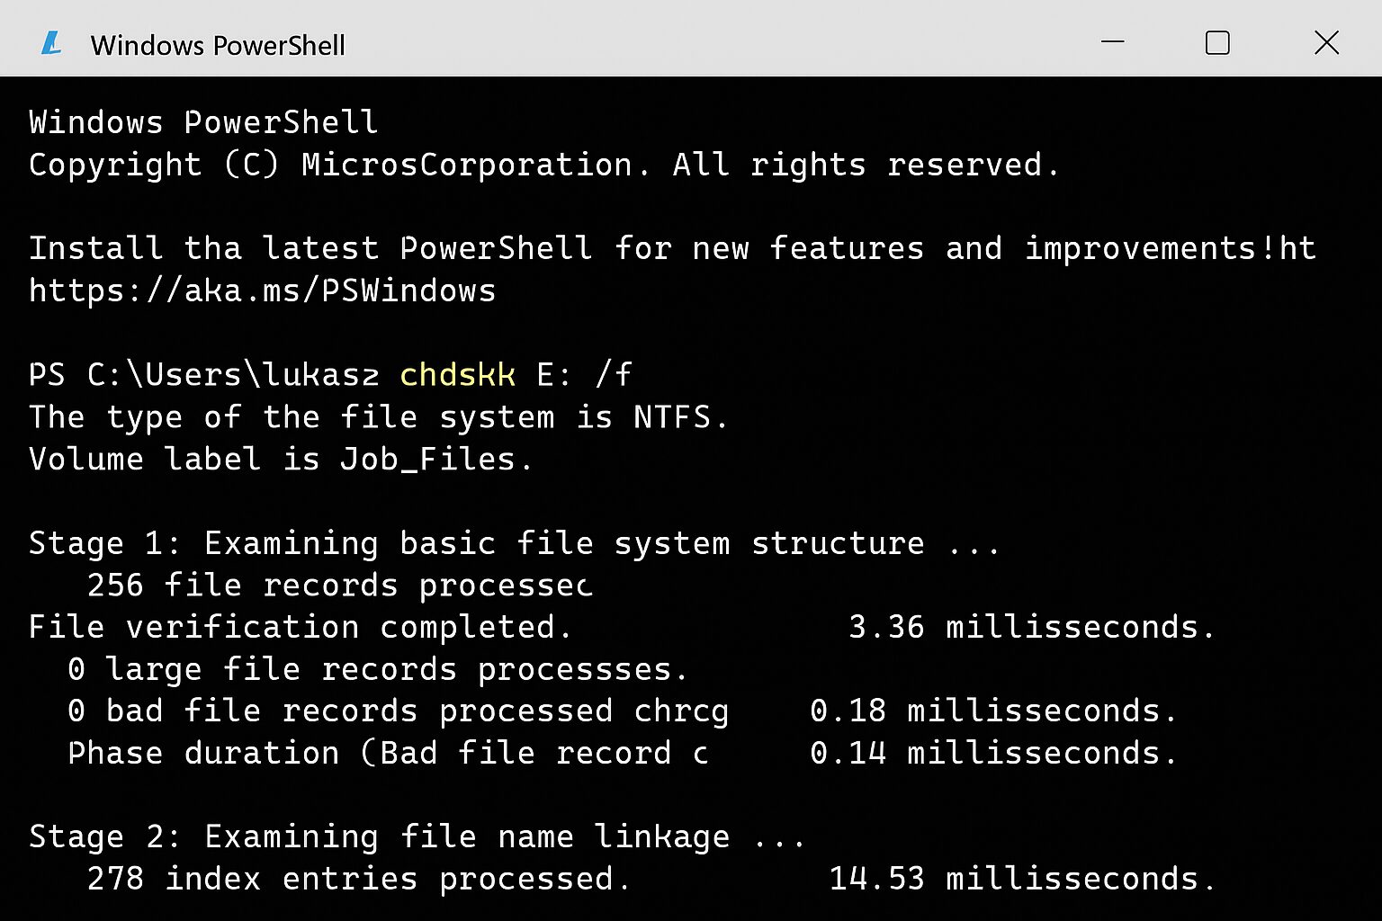Click the 0.18 milliseconds value
The width and height of the screenshot is (1382, 921).
point(992,711)
